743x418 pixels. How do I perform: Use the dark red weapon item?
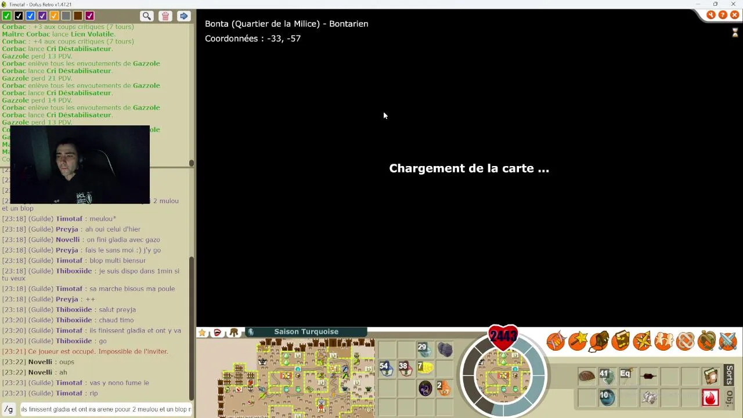pyautogui.click(x=648, y=376)
